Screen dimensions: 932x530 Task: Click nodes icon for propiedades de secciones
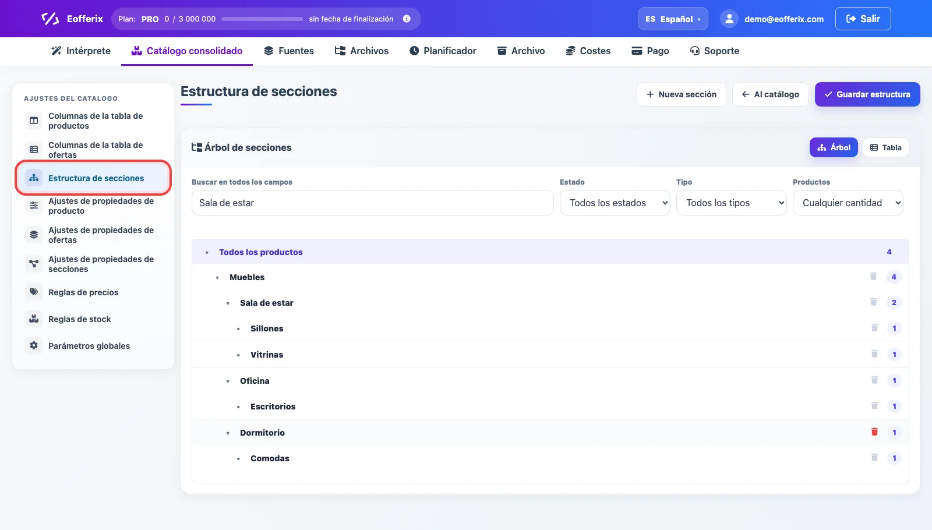pyautogui.click(x=34, y=264)
